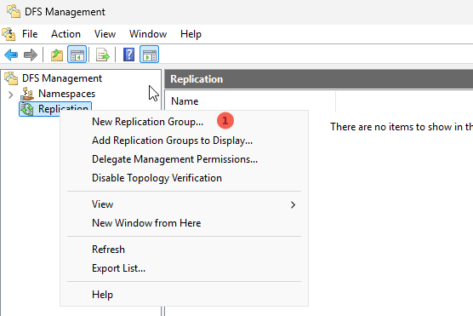Open the Window menu
Viewport: 473px width, 316px height.
148,34
